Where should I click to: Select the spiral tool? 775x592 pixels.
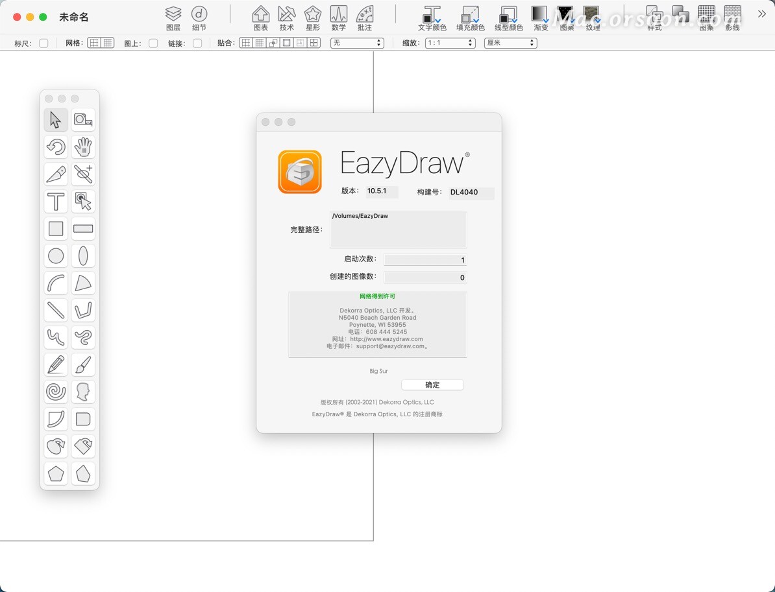coord(56,392)
